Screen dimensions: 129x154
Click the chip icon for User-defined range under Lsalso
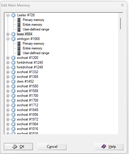tap(19, 29)
